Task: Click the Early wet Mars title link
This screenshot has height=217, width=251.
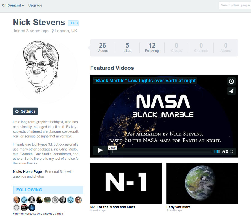Action: click(x=178, y=207)
